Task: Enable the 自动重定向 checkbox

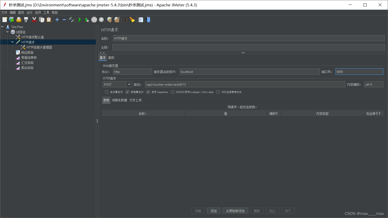Action: pyautogui.click(x=107, y=92)
